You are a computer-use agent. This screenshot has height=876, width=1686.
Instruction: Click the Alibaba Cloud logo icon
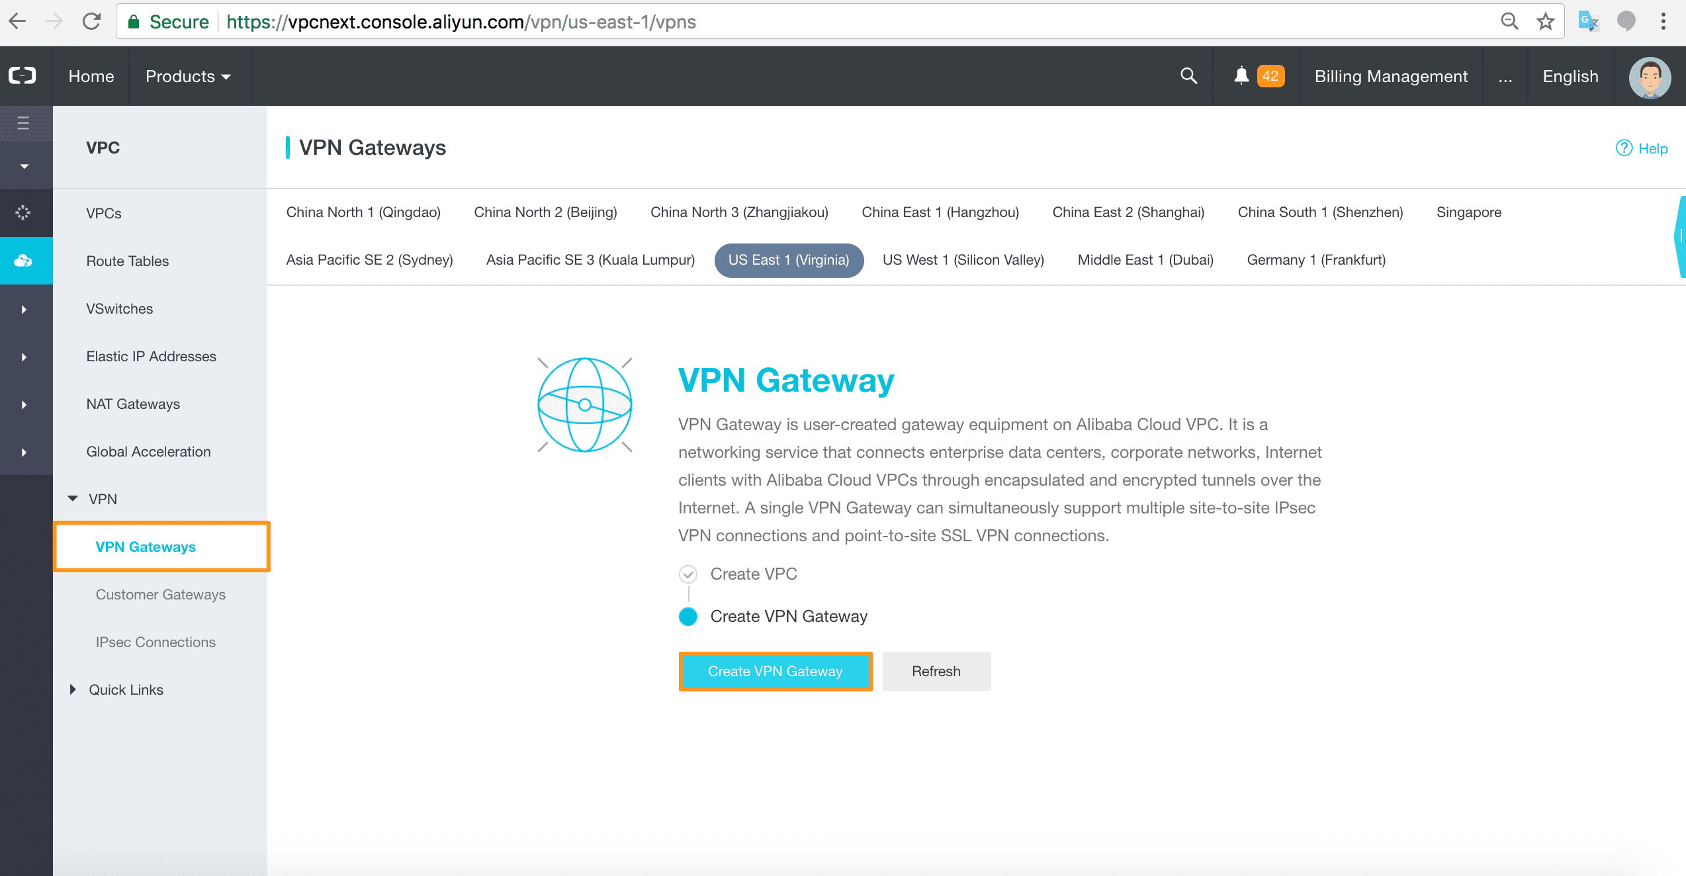[22, 76]
